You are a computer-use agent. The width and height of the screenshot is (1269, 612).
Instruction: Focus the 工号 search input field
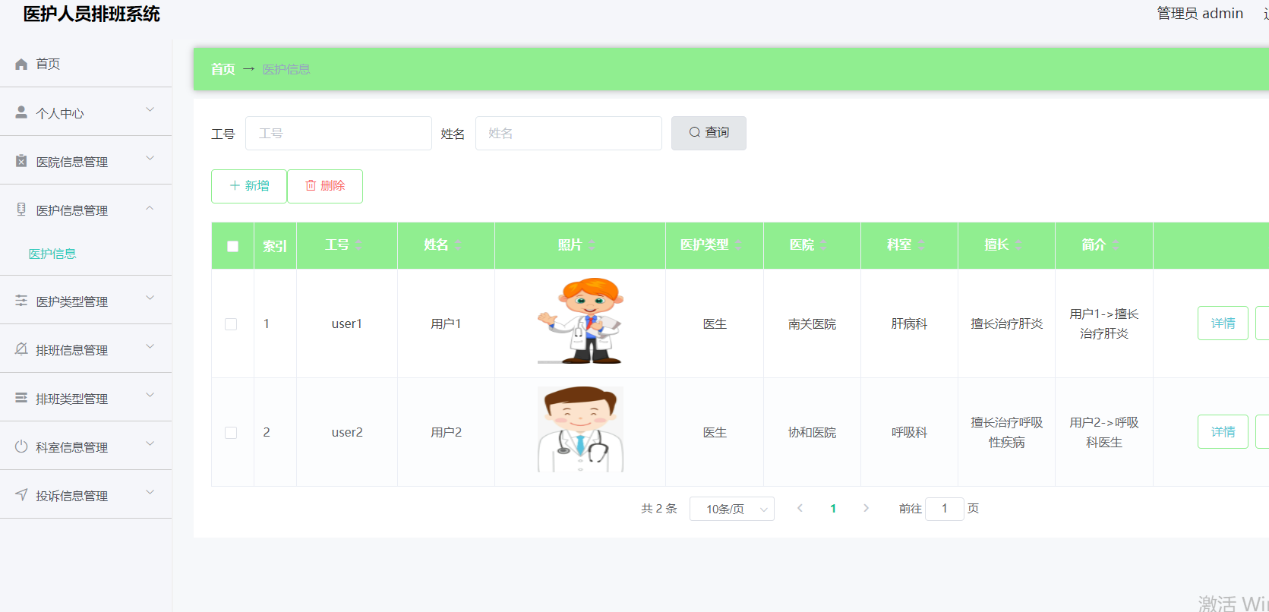coord(339,133)
